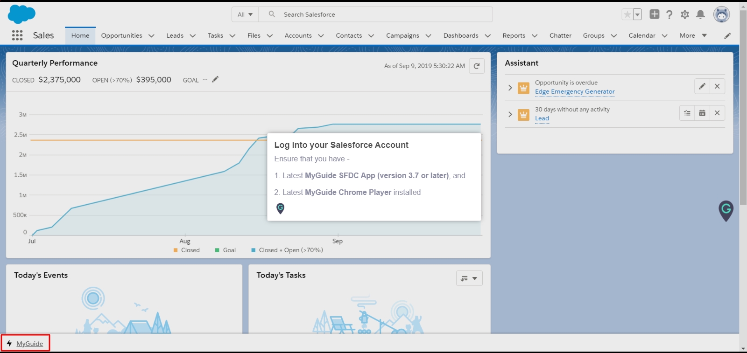Click the Closed legend orange swatch
Screen dimensions: 747x353
(176, 250)
